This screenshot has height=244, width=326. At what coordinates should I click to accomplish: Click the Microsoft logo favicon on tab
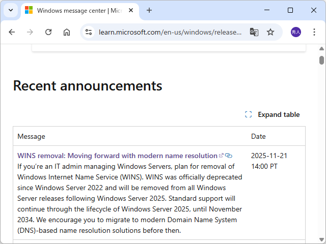click(x=29, y=10)
